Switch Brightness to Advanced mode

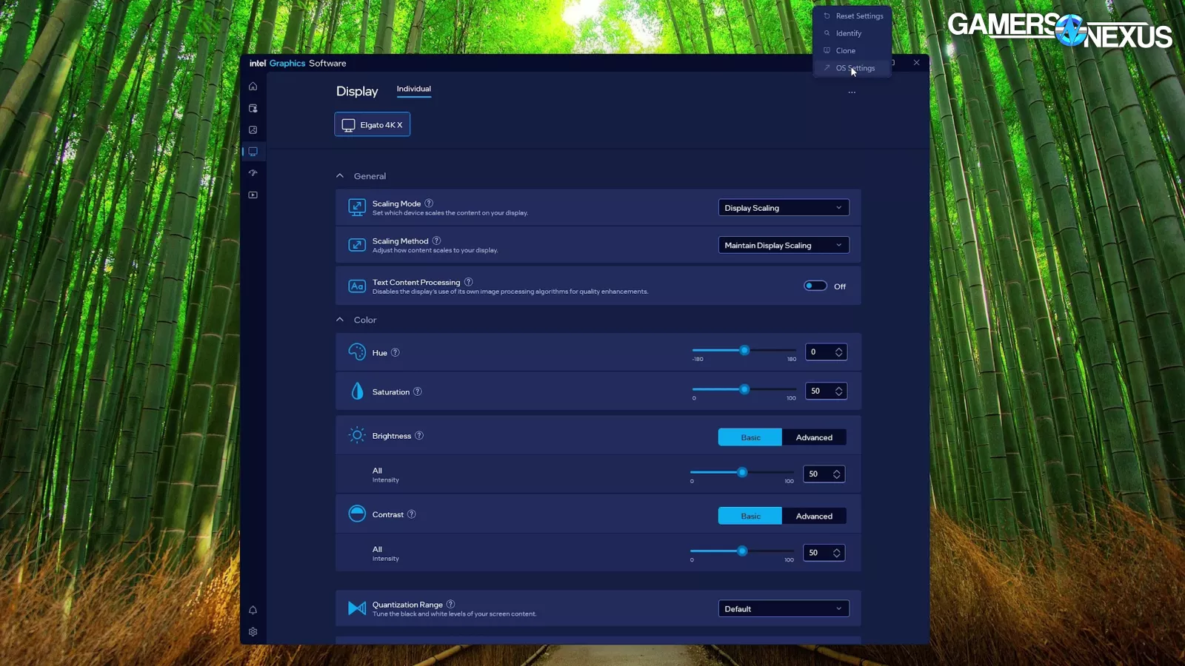point(814,437)
